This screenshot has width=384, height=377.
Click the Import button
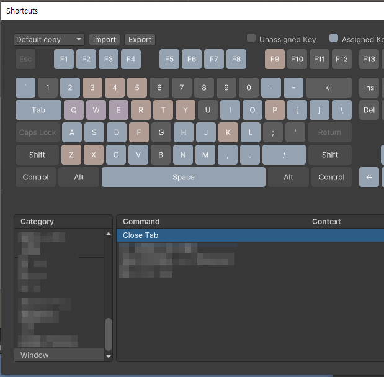[104, 40]
